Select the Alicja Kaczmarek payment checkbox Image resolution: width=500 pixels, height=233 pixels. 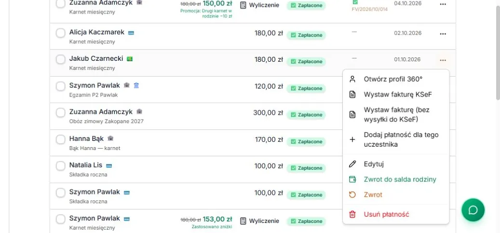click(61, 33)
